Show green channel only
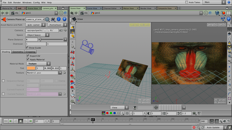 [111, 113]
